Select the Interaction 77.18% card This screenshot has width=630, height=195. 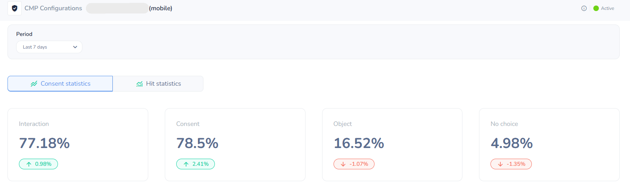(78, 144)
